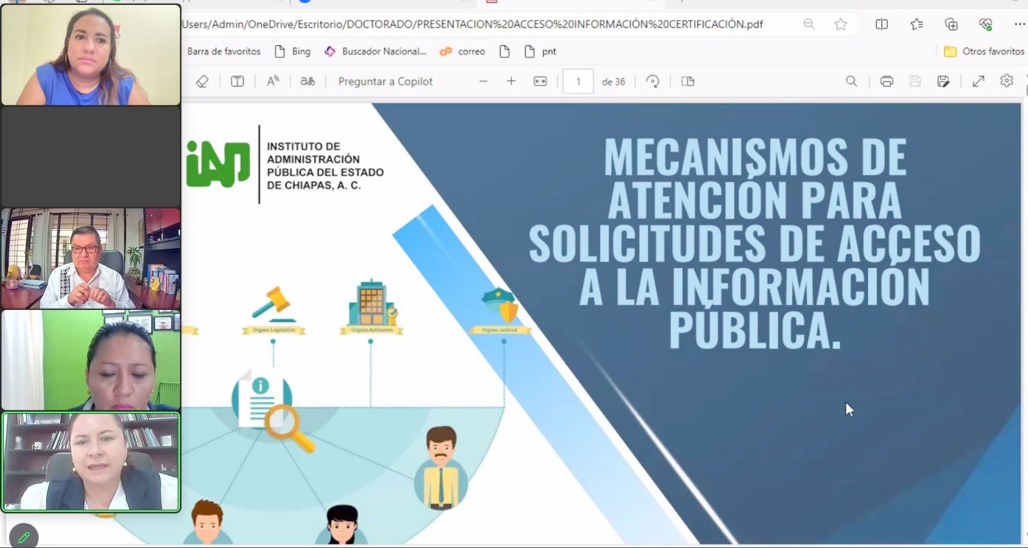
Task: Click 'de 36' page count text
Action: (613, 81)
